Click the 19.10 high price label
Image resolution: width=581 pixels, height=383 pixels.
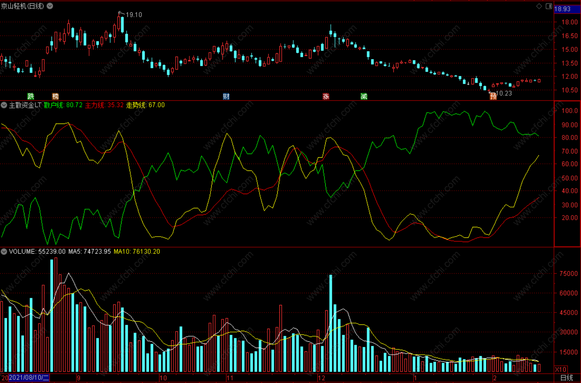tap(134, 15)
